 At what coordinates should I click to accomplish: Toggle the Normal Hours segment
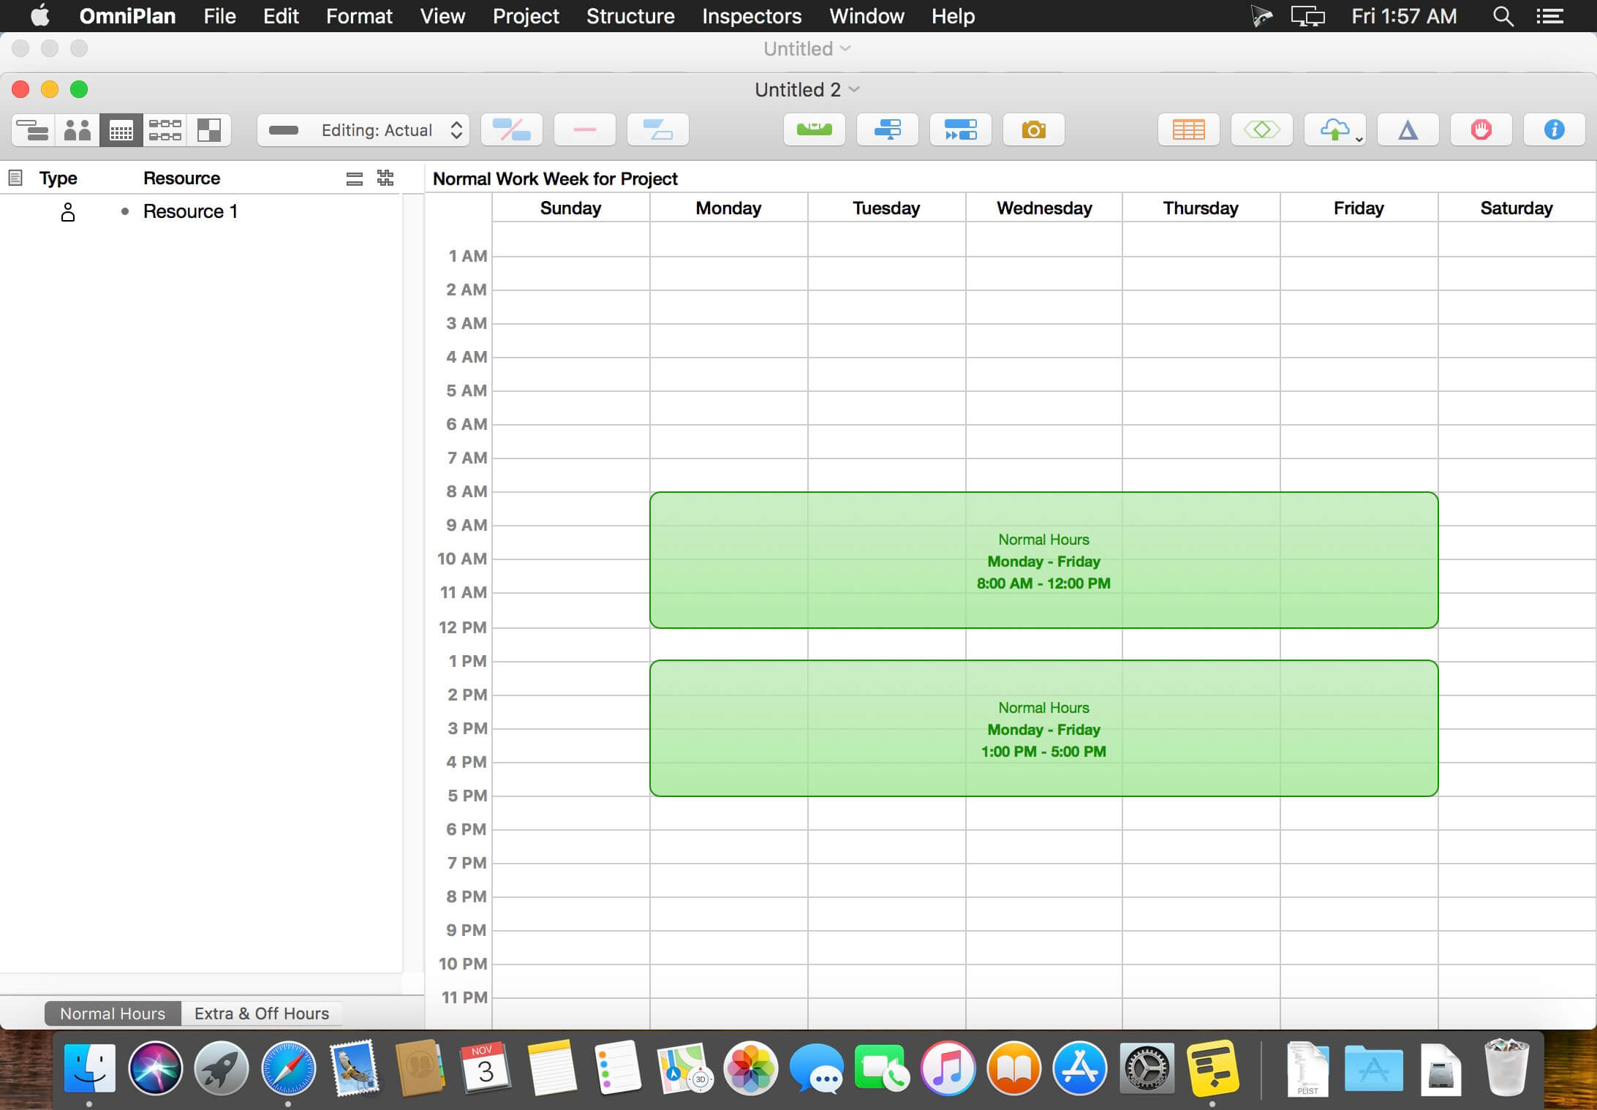(x=113, y=1013)
